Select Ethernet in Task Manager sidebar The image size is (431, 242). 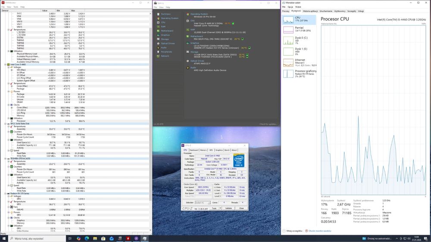299,62
